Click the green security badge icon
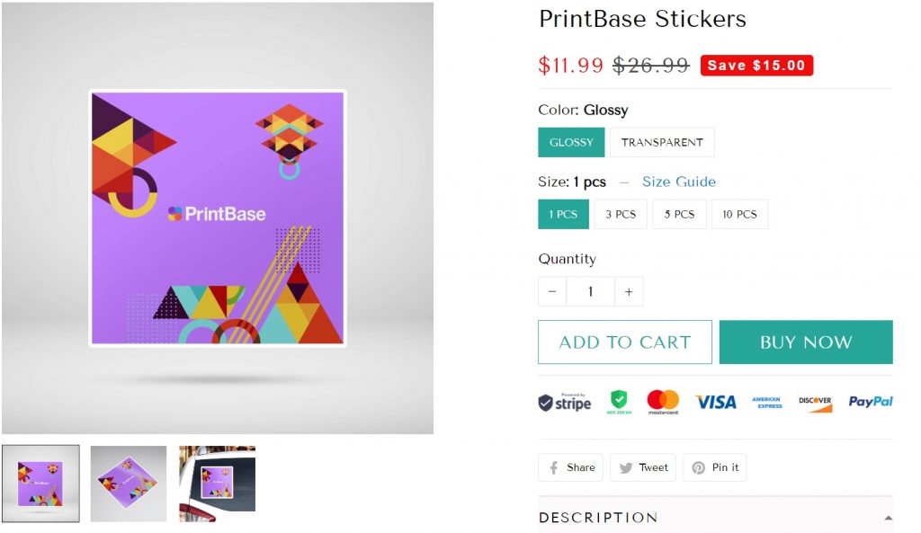 [x=617, y=402]
